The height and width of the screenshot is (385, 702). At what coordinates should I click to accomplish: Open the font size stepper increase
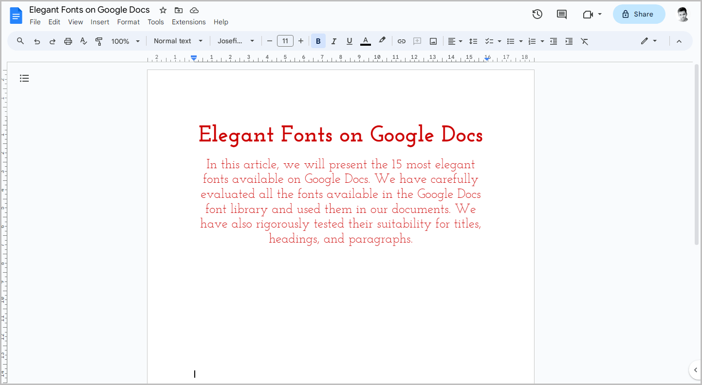301,41
